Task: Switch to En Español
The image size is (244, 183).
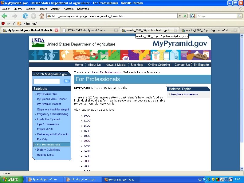Action: pos(202,65)
